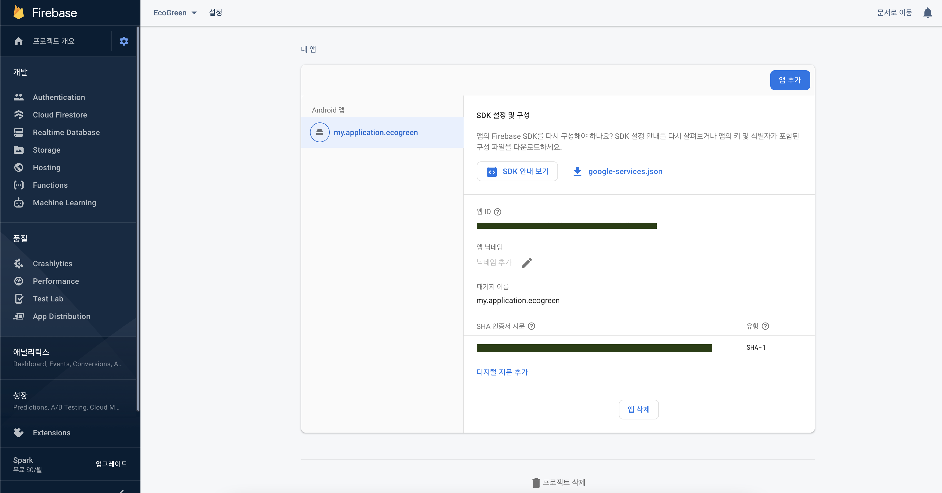Click the 설정 breadcrumb text
Image resolution: width=942 pixels, height=493 pixels.
click(x=215, y=13)
